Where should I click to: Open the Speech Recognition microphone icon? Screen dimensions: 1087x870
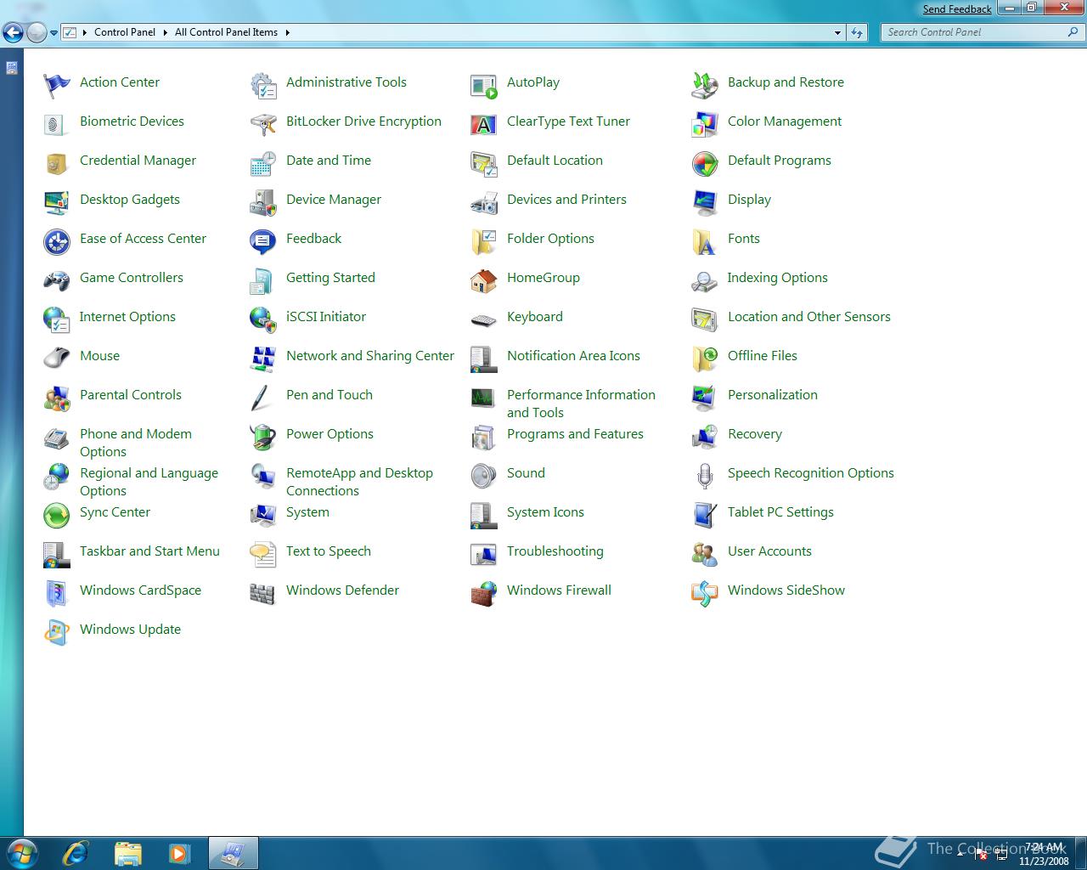click(705, 476)
